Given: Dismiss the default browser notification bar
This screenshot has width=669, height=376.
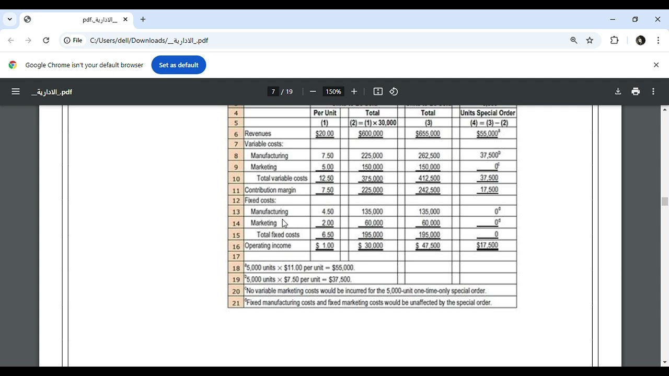Looking at the screenshot, I should point(656,65).
